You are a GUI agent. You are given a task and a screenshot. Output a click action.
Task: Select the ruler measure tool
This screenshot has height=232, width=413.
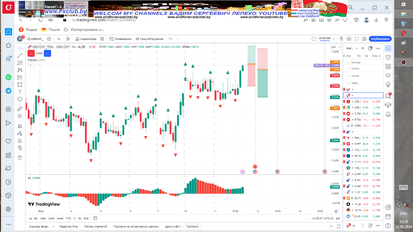(20, 109)
